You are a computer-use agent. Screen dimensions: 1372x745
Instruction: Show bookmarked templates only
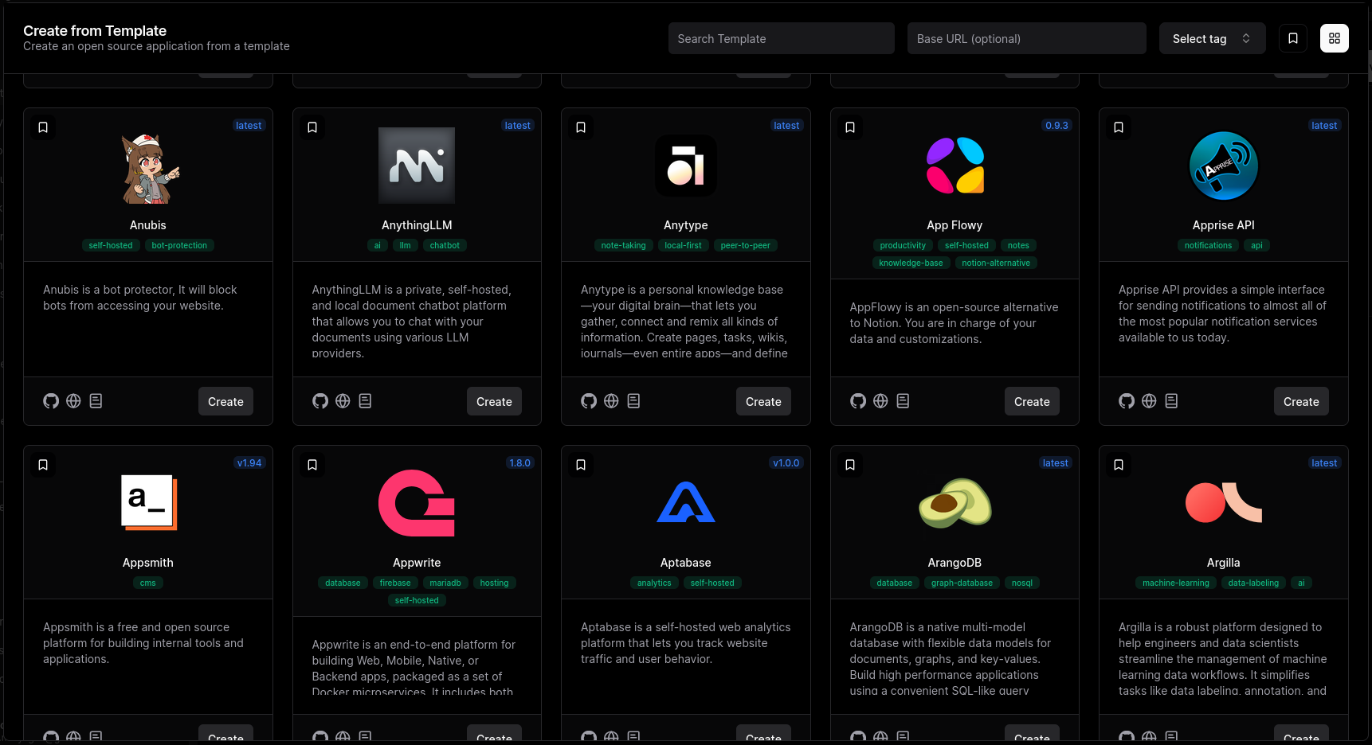click(1293, 38)
